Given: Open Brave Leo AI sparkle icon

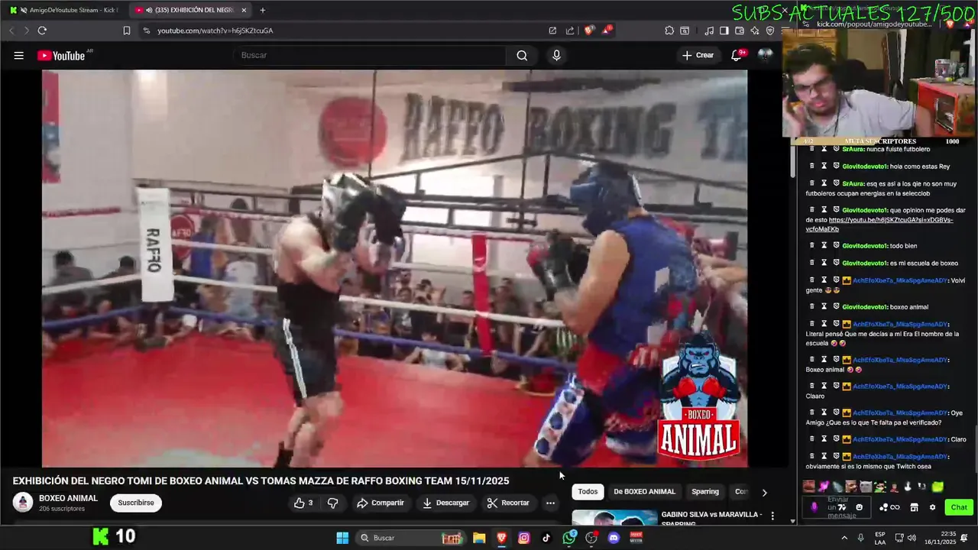Looking at the screenshot, I should click(x=755, y=31).
